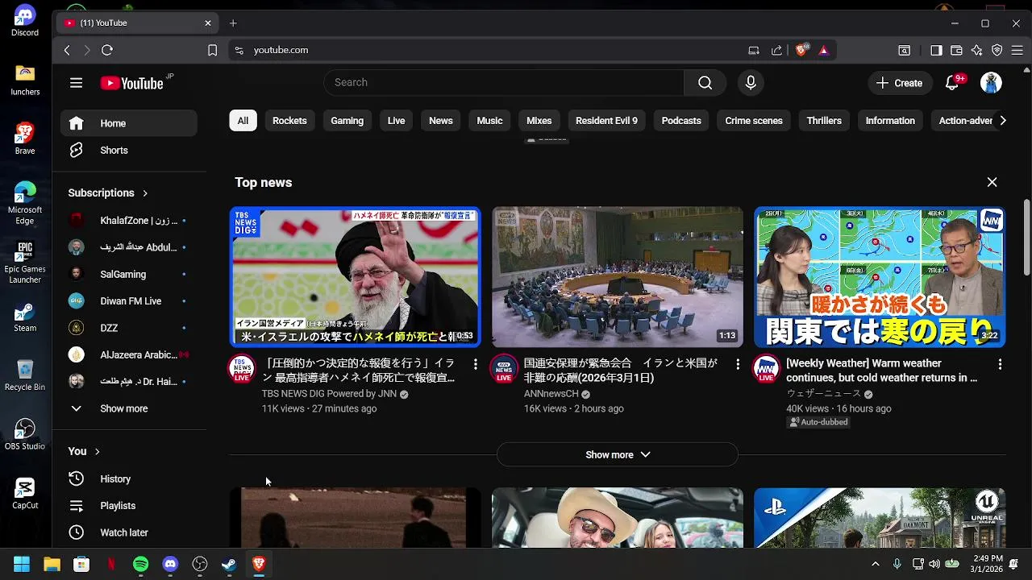Viewport: 1032px width, 580px height.
Task: Open the notifications bell
Action: (952, 83)
